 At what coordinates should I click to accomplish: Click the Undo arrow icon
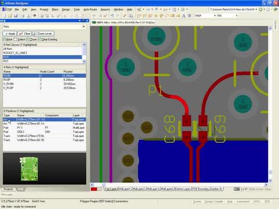point(112,16)
